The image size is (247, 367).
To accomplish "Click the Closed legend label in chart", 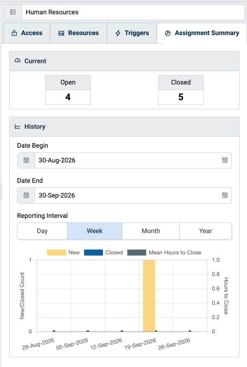I will point(114,253).
